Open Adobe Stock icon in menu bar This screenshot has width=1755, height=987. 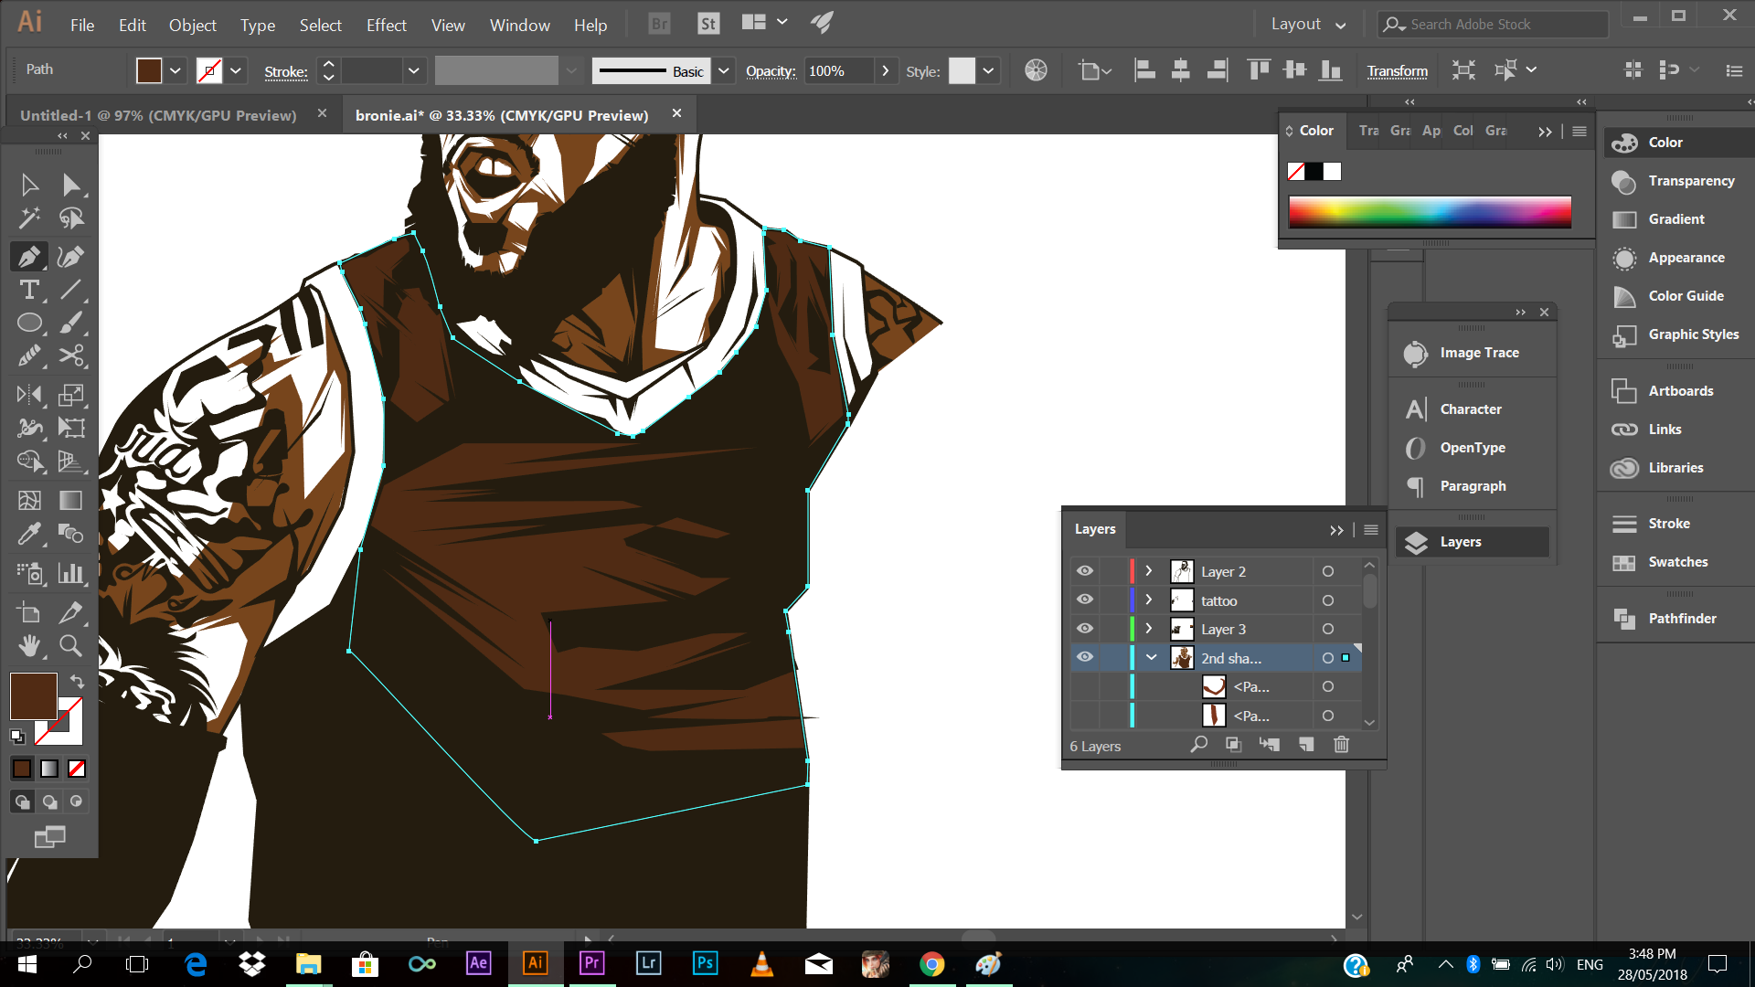coord(708,25)
